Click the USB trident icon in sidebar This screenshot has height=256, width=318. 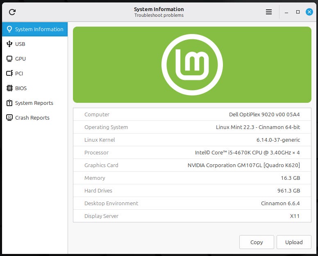[x=9, y=44]
